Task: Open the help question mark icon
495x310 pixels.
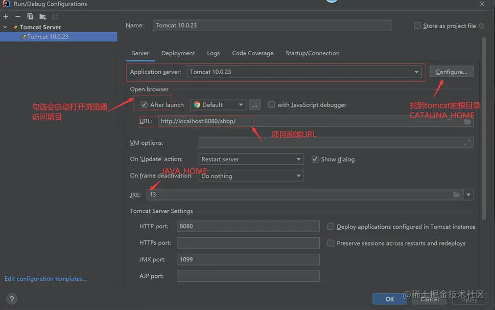Action: (x=12, y=299)
